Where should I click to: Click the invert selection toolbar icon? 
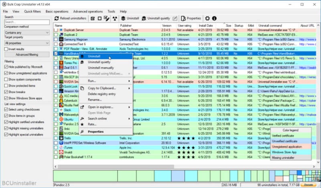(x=106, y=18)
